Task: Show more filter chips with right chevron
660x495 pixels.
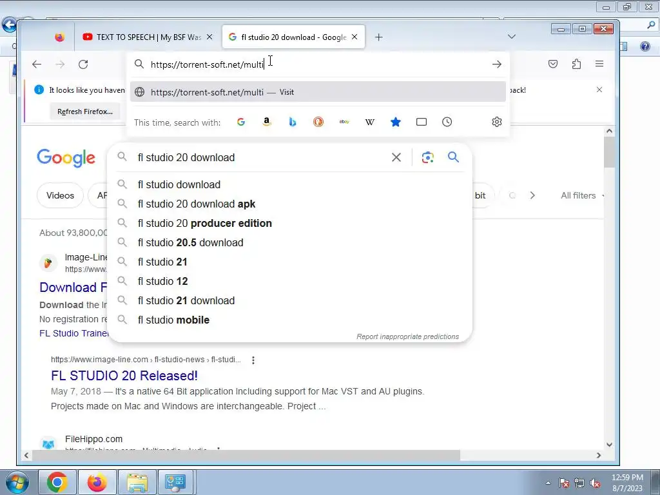Action: [532, 195]
